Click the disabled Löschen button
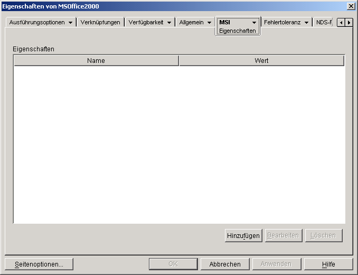This screenshot has width=358, height=275. (324, 235)
